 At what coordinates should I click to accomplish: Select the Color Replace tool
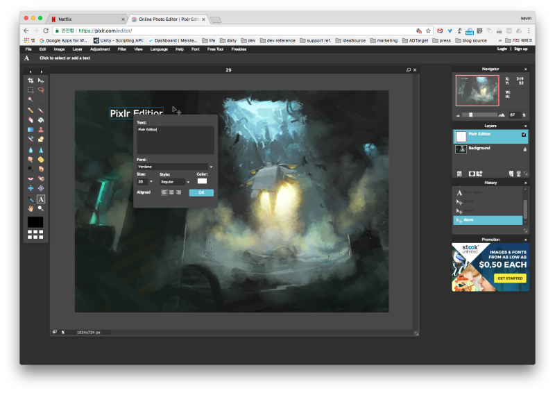31,140
